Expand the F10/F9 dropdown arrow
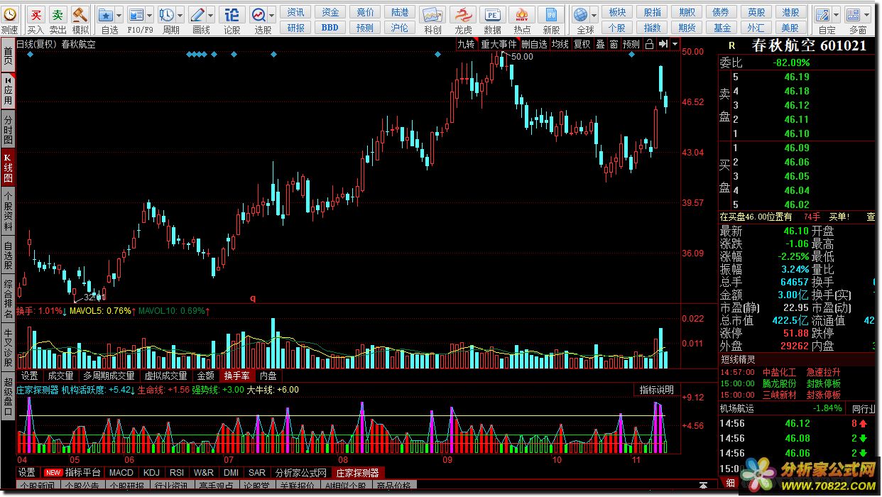This screenshot has width=882, height=497. click(149, 15)
